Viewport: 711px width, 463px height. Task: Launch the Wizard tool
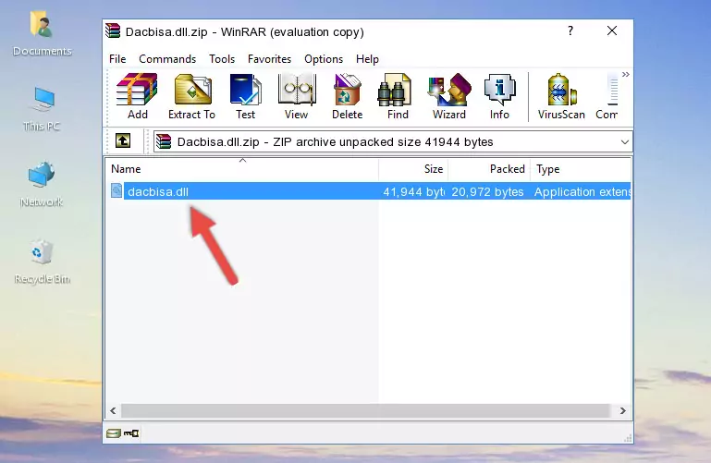(x=449, y=96)
